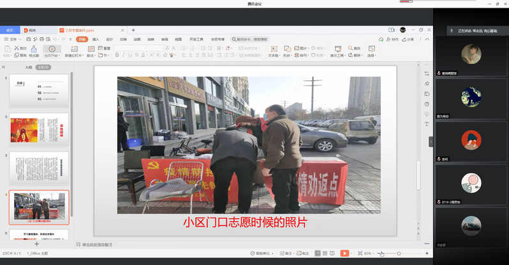
Task: Toggle italic text formatting
Action: click(124, 55)
